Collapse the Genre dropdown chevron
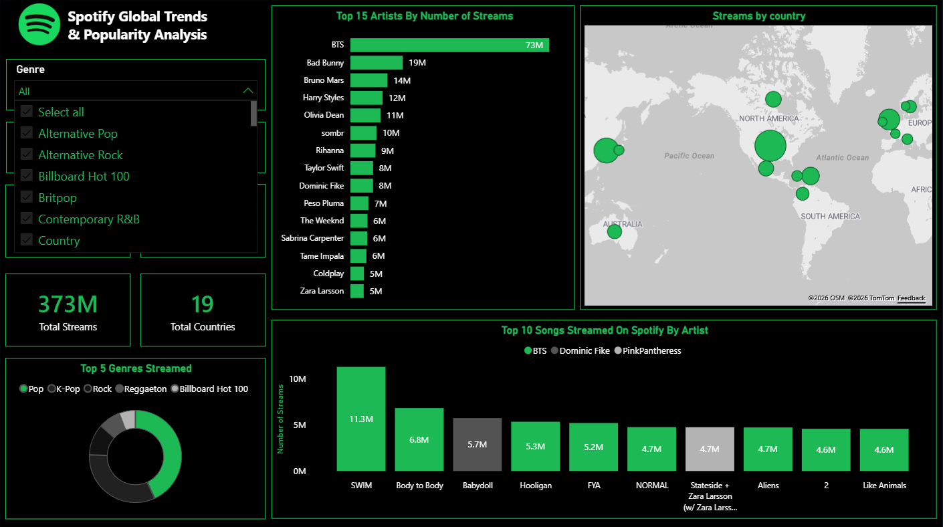Screen dimensions: 943x527 pos(248,91)
